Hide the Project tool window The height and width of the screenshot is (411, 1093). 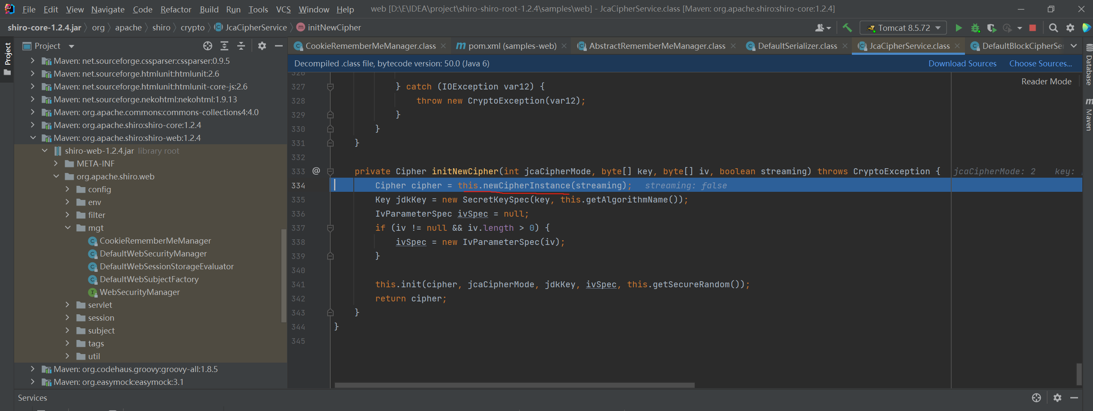click(x=279, y=46)
